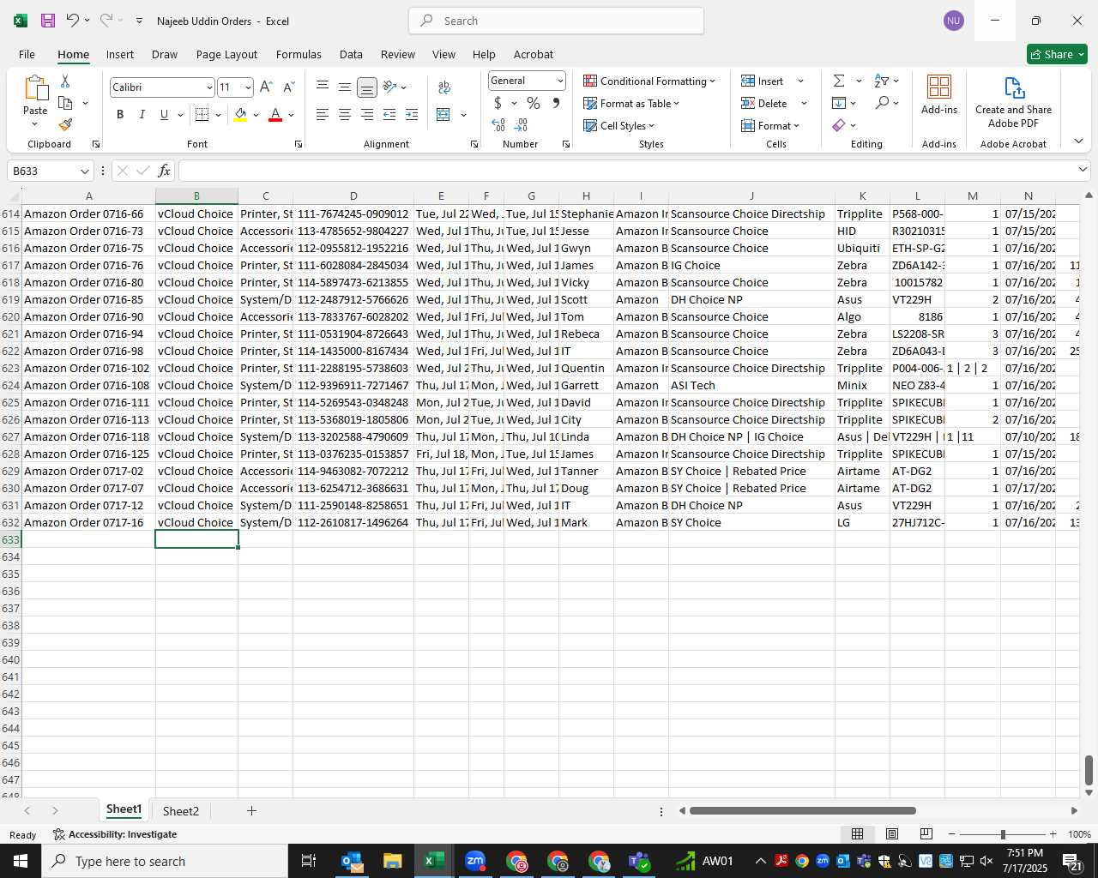Screen dimensions: 1098x878
Task: Toggle Underline formatting
Action: tap(164, 114)
